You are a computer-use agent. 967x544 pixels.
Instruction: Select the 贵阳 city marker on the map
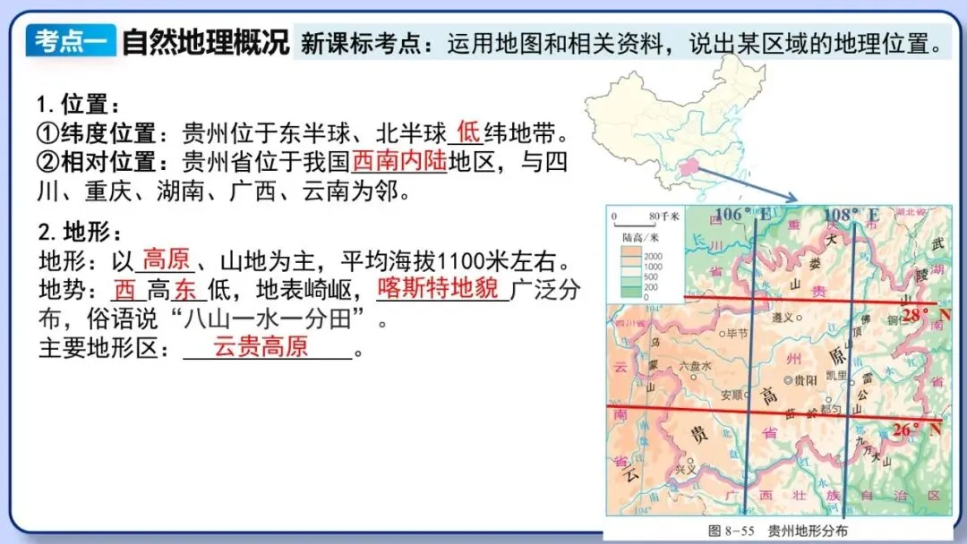[x=789, y=380]
